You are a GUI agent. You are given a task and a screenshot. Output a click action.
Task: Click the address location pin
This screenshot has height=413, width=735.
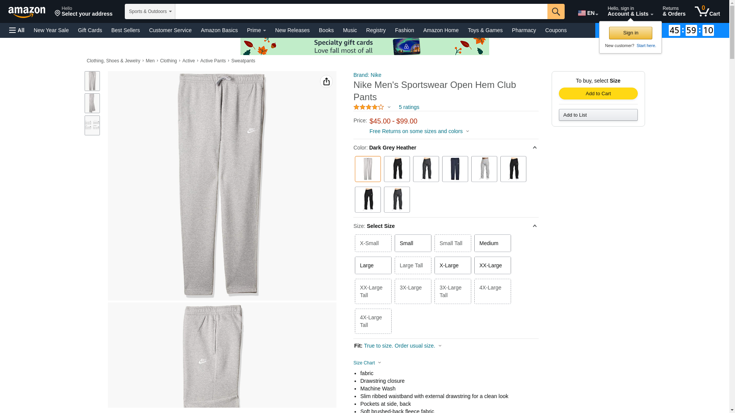pos(58,14)
